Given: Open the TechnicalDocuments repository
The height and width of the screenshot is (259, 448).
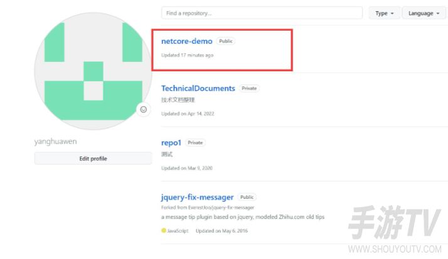Looking at the screenshot, I should pos(198,88).
